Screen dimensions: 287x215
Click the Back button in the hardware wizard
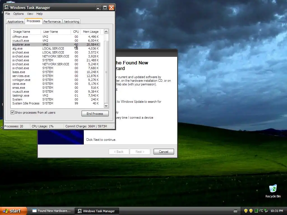[x=119, y=151]
